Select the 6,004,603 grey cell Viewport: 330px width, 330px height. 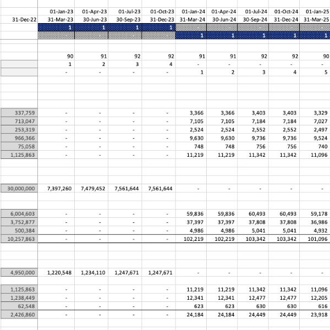[x=19, y=214]
